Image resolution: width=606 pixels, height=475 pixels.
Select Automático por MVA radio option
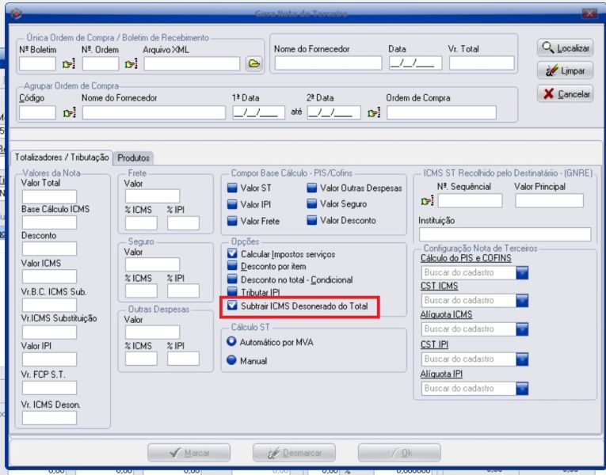coord(231,342)
